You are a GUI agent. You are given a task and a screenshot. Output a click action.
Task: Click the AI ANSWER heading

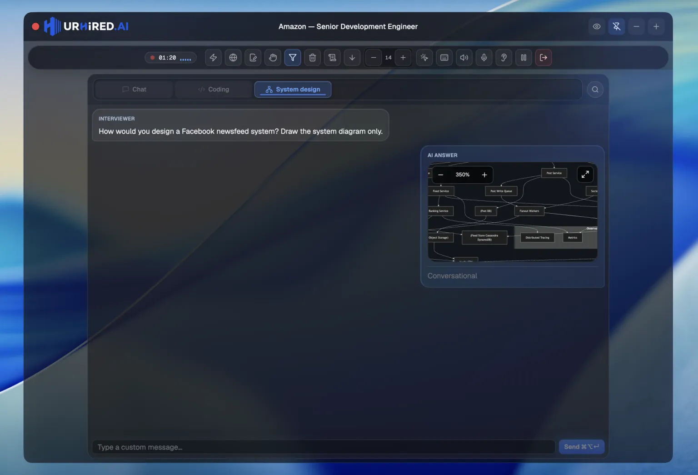click(x=443, y=155)
